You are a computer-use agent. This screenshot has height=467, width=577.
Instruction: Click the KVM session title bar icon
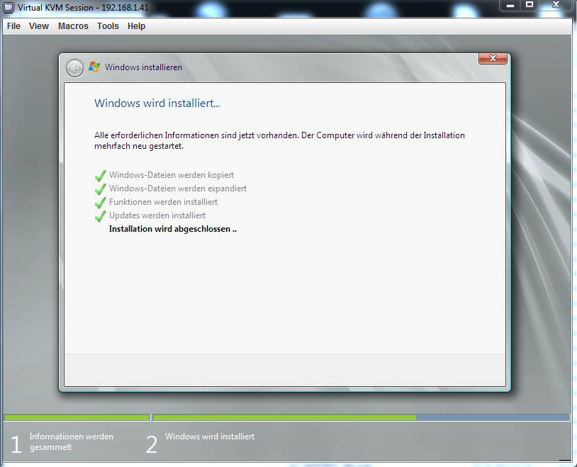(x=9, y=7)
